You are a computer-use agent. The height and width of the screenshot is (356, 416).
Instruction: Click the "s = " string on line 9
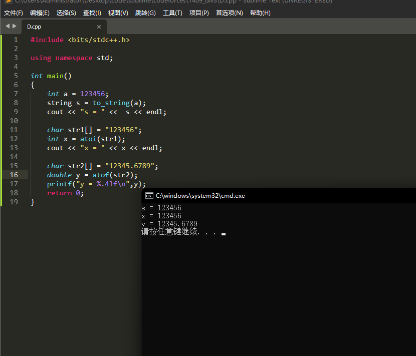pyautogui.click(x=93, y=112)
